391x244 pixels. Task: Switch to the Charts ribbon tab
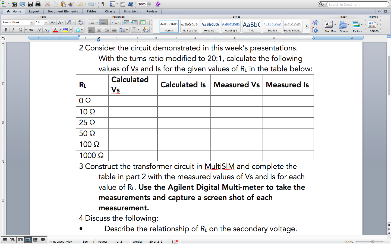(110, 11)
